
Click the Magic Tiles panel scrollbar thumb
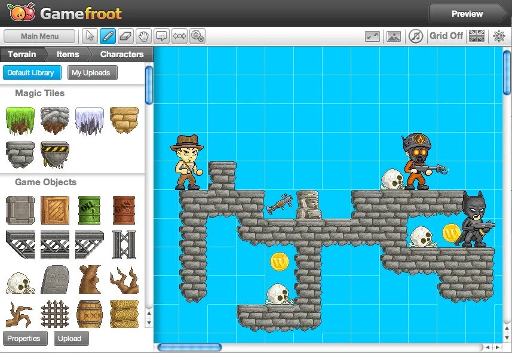click(x=149, y=85)
